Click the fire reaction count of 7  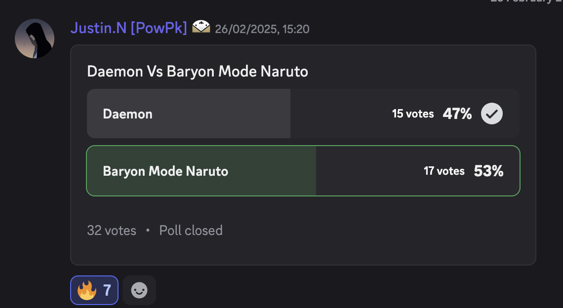click(x=107, y=290)
